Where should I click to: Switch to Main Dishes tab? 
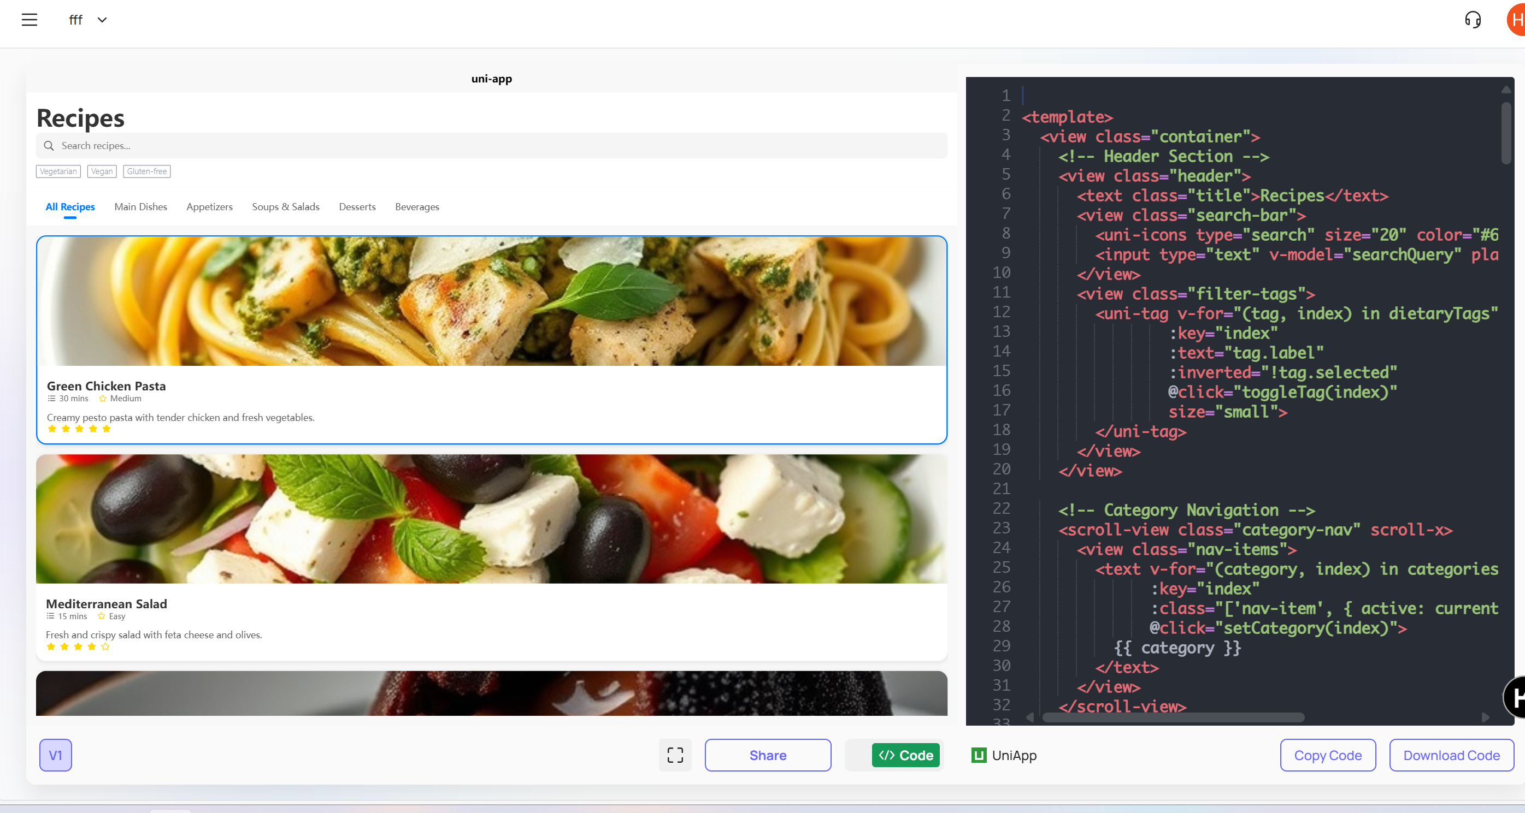[x=140, y=206]
